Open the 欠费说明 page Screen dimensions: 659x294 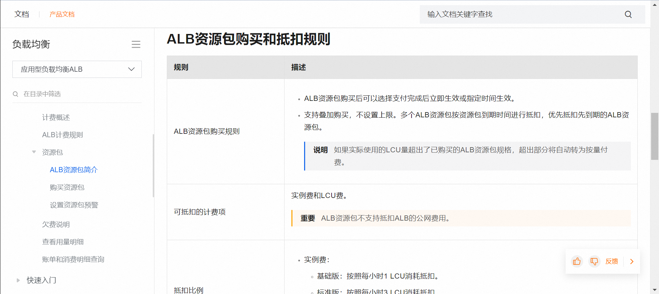56,224
